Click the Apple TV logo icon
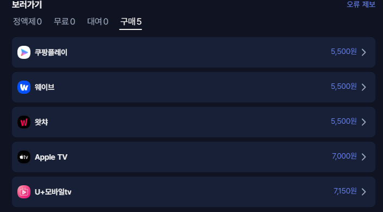Screen dimensions: 383x212 pyautogui.click(x=24, y=157)
